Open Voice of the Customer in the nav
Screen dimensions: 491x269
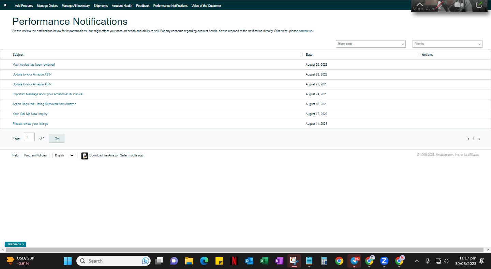click(206, 6)
